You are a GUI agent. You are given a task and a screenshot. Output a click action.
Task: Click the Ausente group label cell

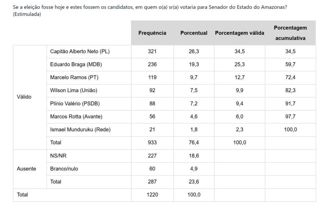click(x=26, y=169)
